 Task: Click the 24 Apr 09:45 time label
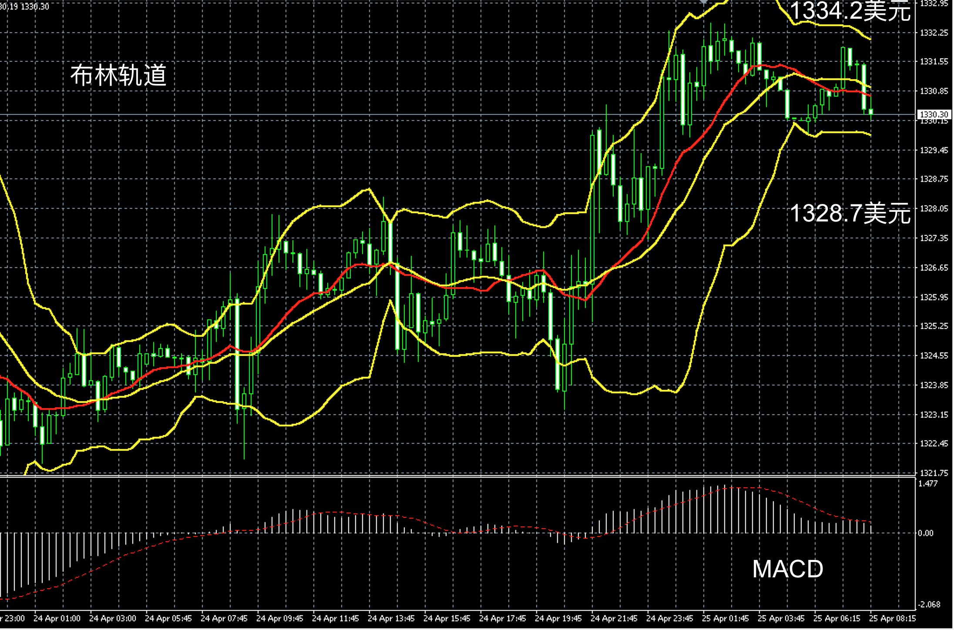[x=280, y=618]
